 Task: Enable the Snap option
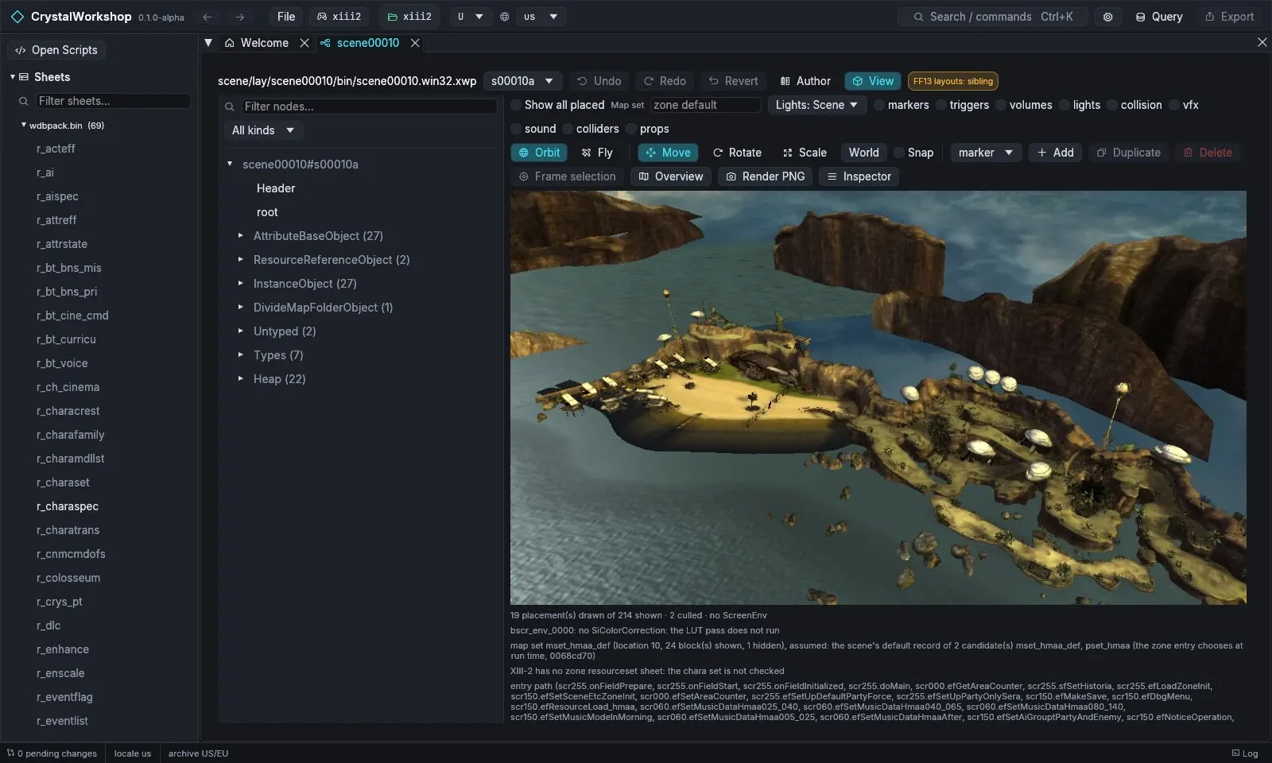[899, 153]
